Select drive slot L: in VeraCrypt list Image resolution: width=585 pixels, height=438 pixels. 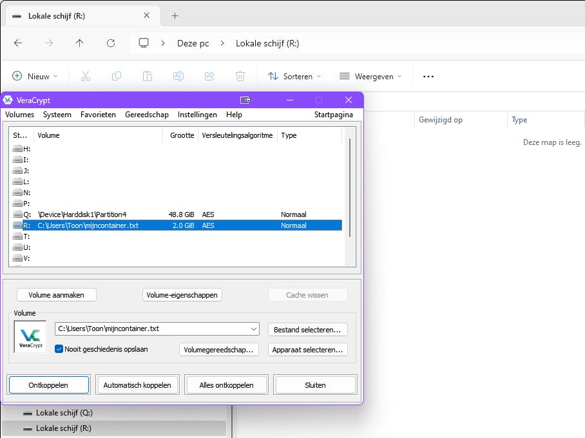pos(21,182)
